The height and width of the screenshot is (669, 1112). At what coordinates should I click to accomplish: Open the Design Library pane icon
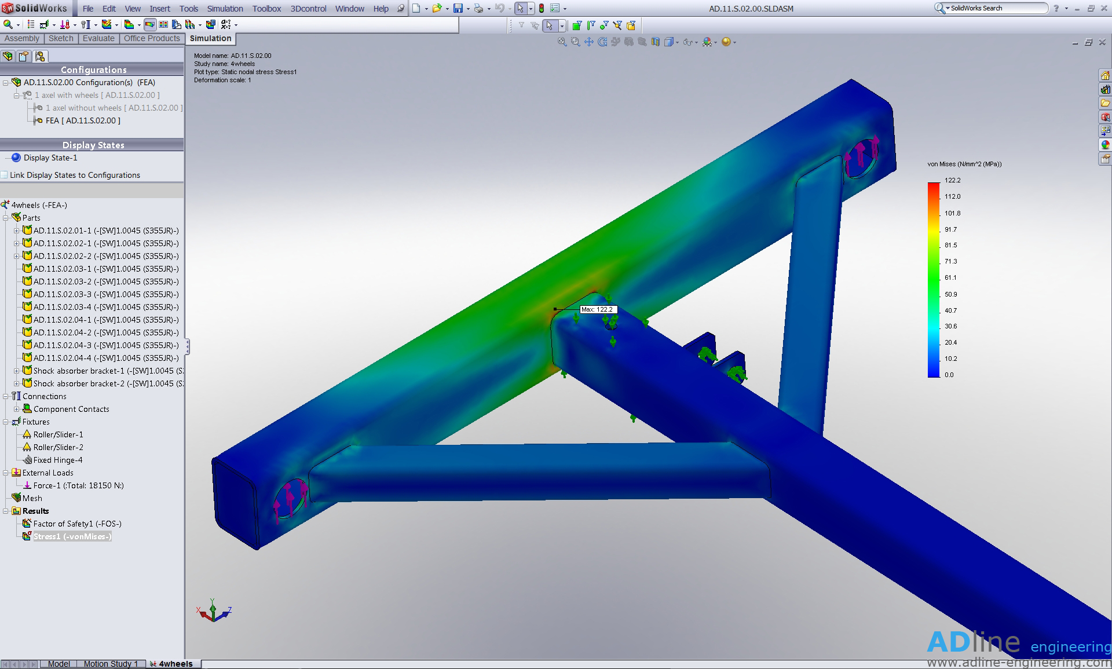(x=1105, y=89)
